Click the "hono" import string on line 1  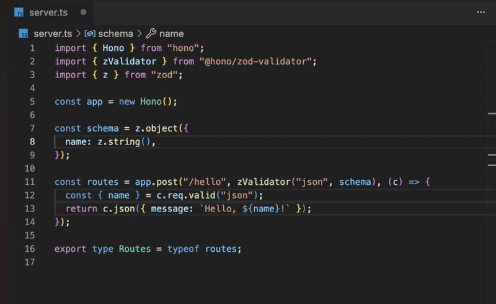pyautogui.click(x=183, y=48)
